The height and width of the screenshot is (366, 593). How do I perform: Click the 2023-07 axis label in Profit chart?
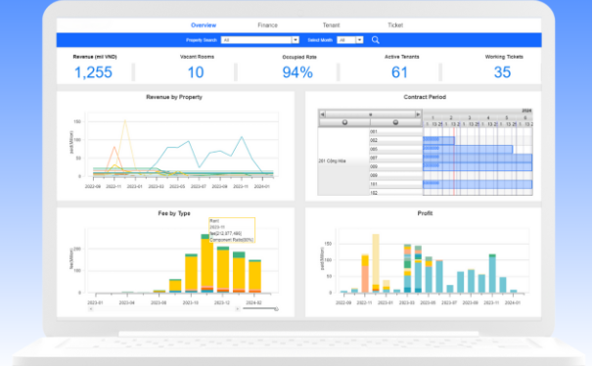pos(449,302)
